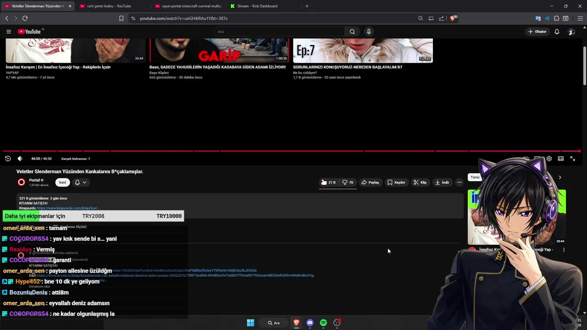This screenshot has height=330, width=587.
Task: Mute the video with the speaker icon
Action: point(20,159)
